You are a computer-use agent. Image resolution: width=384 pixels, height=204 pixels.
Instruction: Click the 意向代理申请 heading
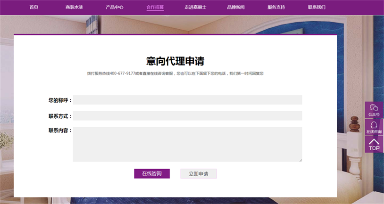coord(175,61)
